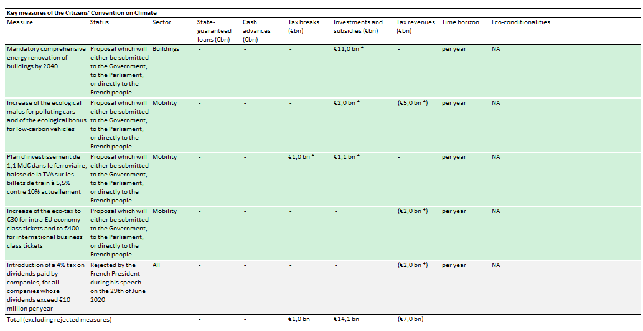Click the Tax revenues column header

tap(416, 27)
